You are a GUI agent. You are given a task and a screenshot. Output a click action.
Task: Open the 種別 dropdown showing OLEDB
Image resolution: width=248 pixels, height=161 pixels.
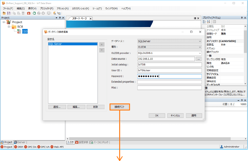tap(169, 47)
